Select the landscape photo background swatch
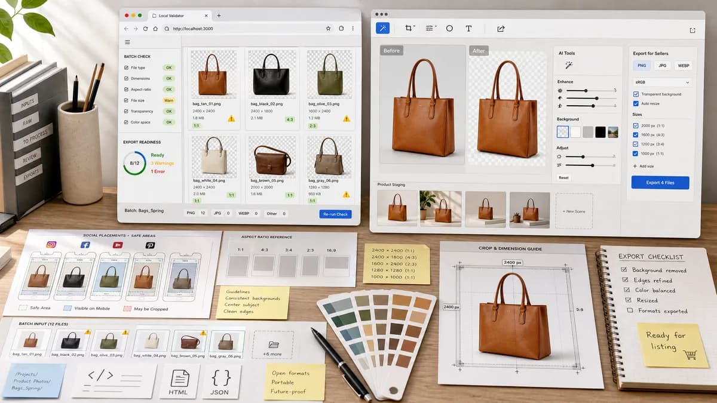 pyautogui.click(x=613, y=132)
